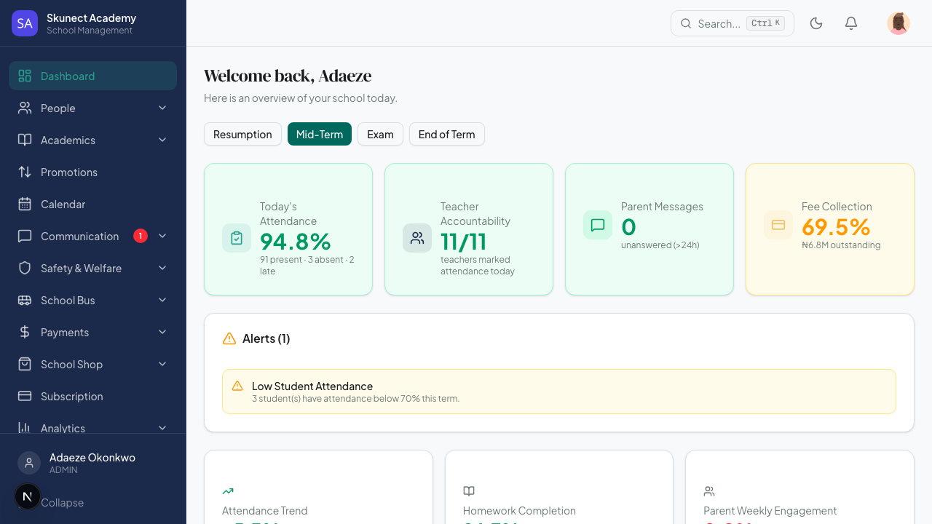The width and height of the screenshot is (932, 524).
Task: Click Parent Weekly Engagement people icon
Action: [x=709, y=491]
